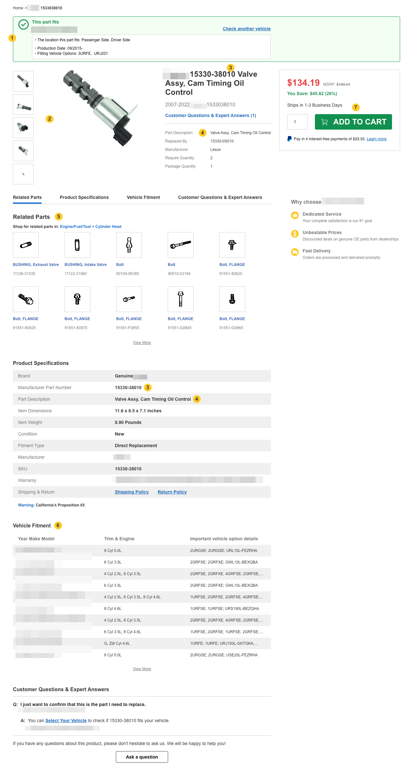Image resolution: width=413 pixels, height=775 pixels.
Task: Switch to the Vehicle Fitment tab
Action: tap(143, 197)
